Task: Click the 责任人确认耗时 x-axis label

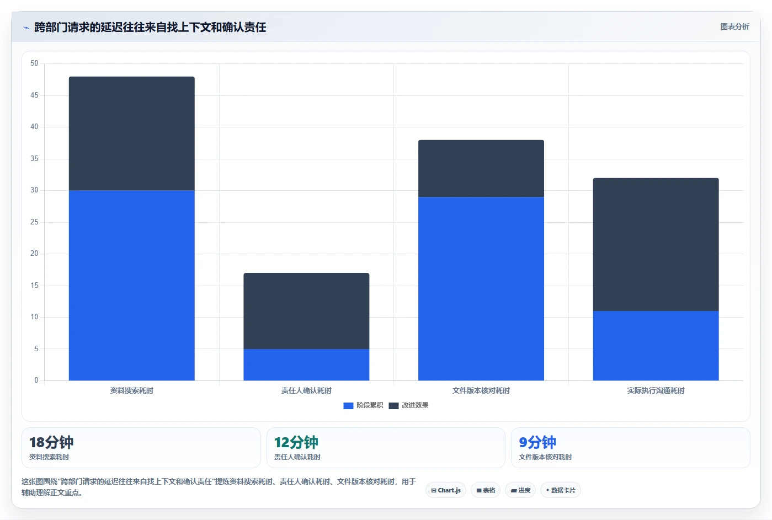Action: pyautogui.click(x=306, y=390)
